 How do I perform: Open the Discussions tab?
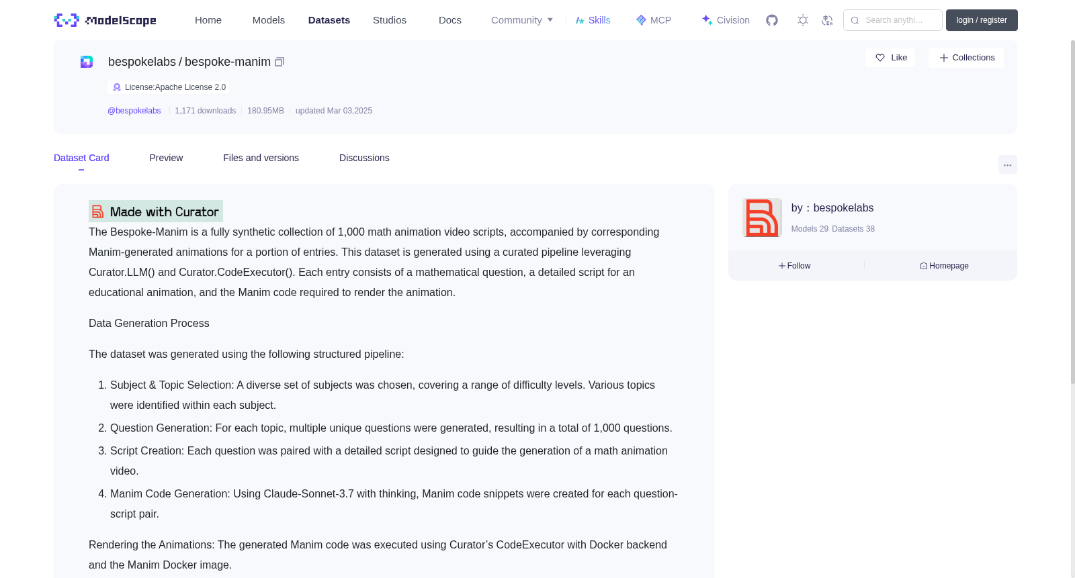pyautogui.click(x=364, y=158)
